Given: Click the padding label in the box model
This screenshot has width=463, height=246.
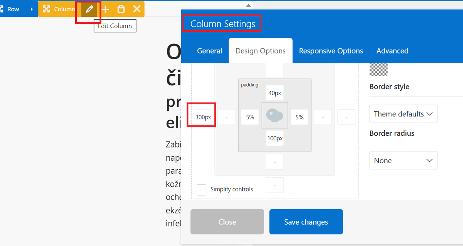Looking at the screenshot, I should click(x=250, y=85).
